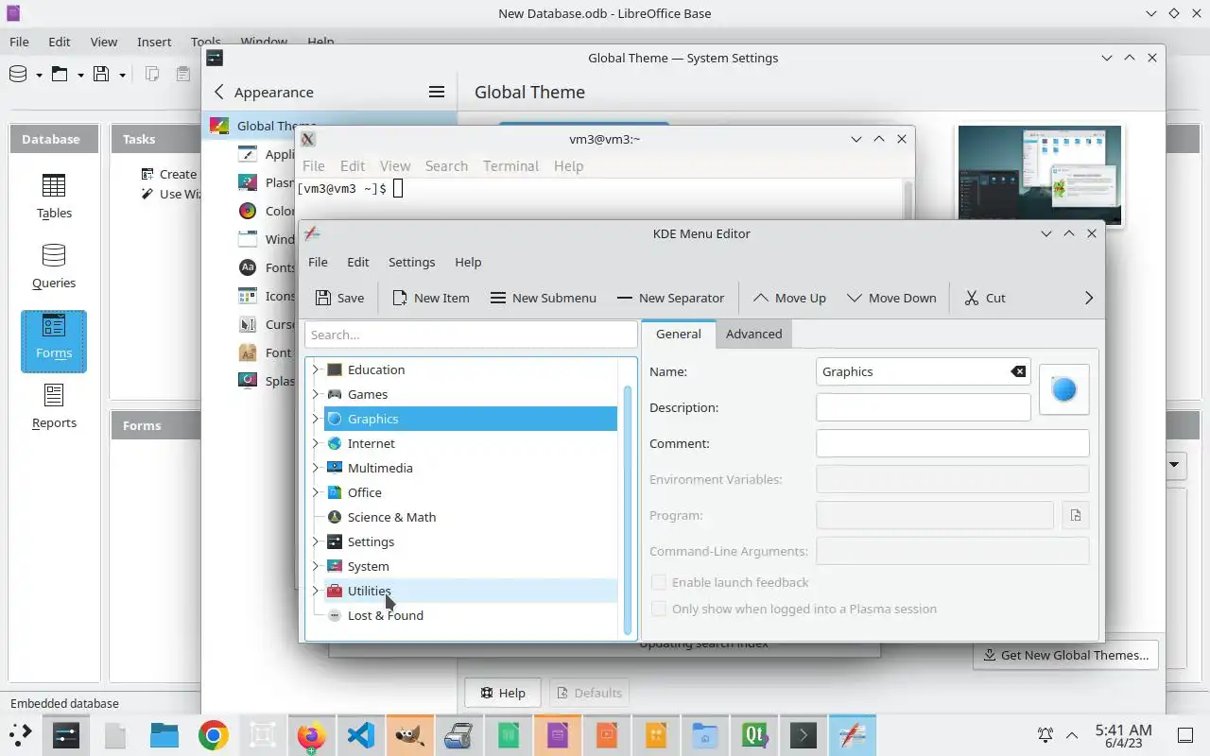This screenshot has width=1210, height=756.
Task: Select the global theme preview thumbnail
Action: 1040,175
